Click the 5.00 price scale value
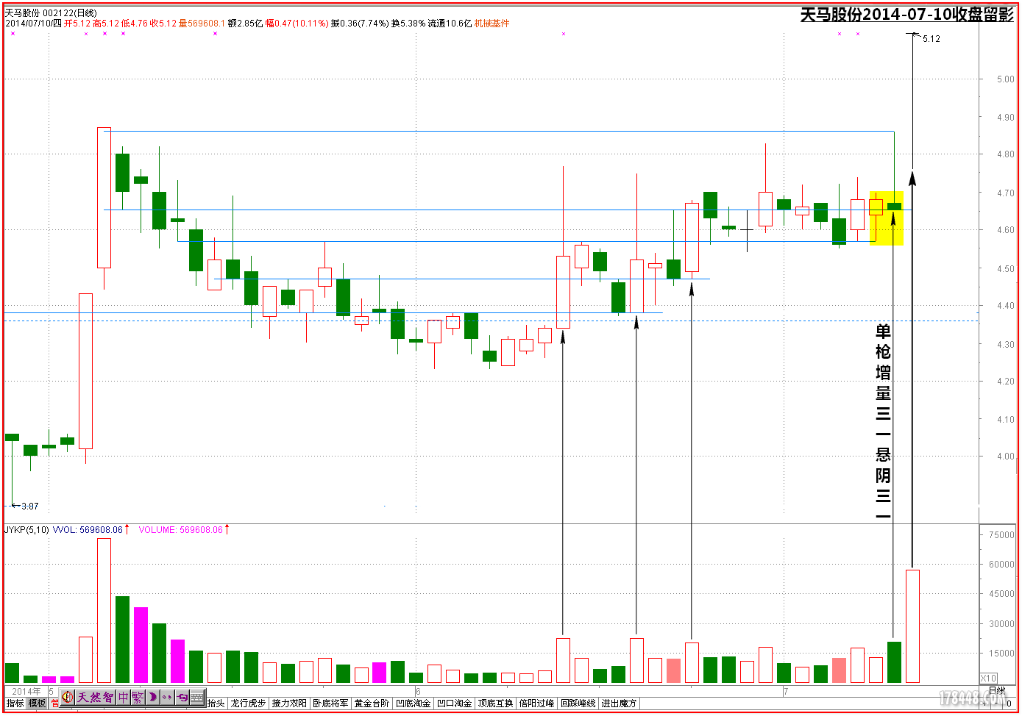 1005,79
